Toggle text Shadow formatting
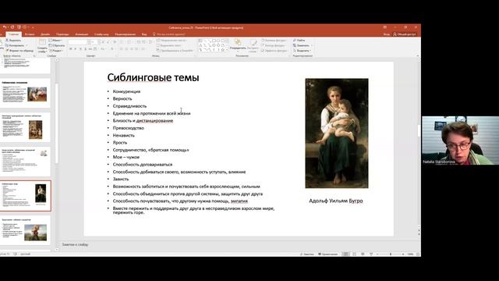This screenshot has width=499, height=281. (85, 48)
